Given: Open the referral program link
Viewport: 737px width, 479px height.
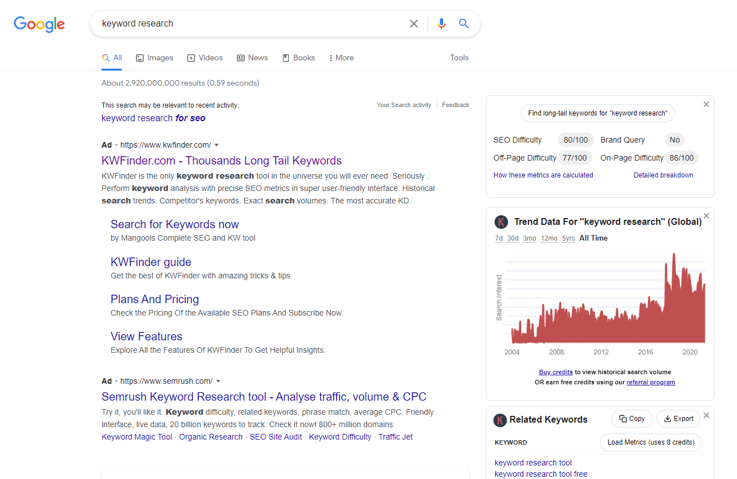Looking at the screenshot, I should click(x=651, y=382).
